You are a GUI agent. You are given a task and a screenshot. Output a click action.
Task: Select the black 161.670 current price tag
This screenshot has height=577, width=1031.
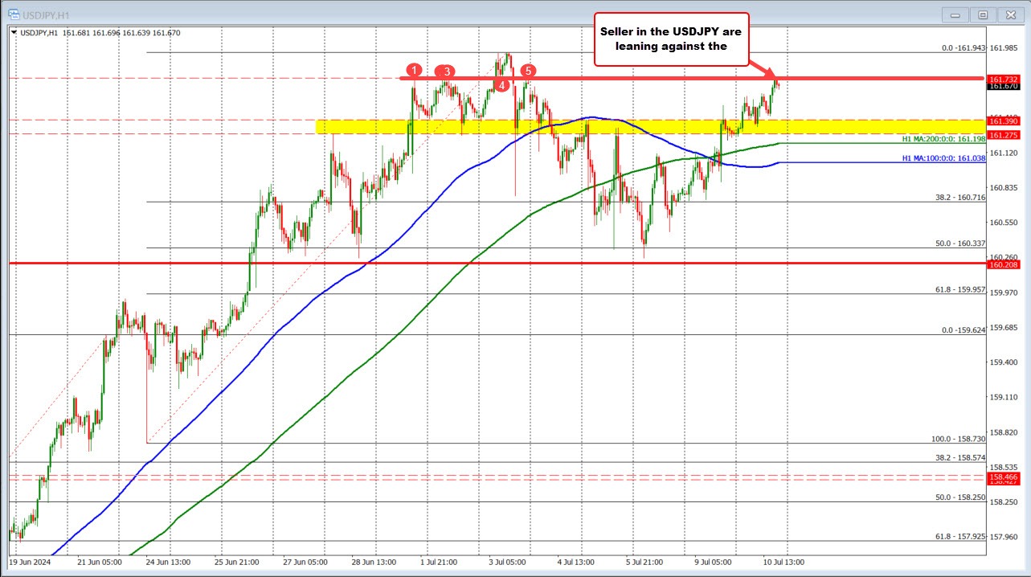[1004, 86]
